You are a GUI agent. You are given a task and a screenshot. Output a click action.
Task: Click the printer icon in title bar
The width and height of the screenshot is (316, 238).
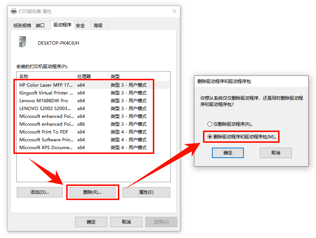click(x=14, y=11)
